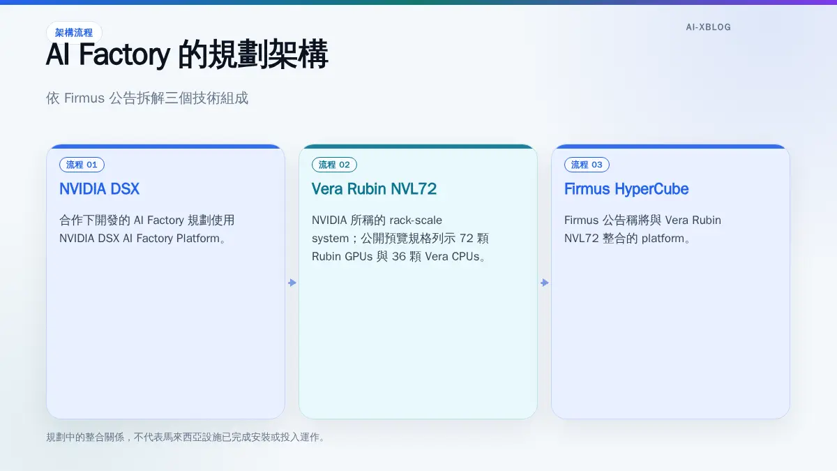
Task: Click the Firmus HyperCube heading
Action: [x=626, y=189]
